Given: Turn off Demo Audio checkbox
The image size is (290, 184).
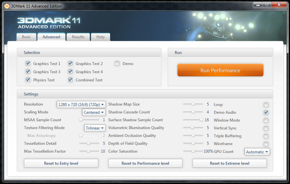Looking at the screenshot, I should pyautogui.click(x=266, y=112).
